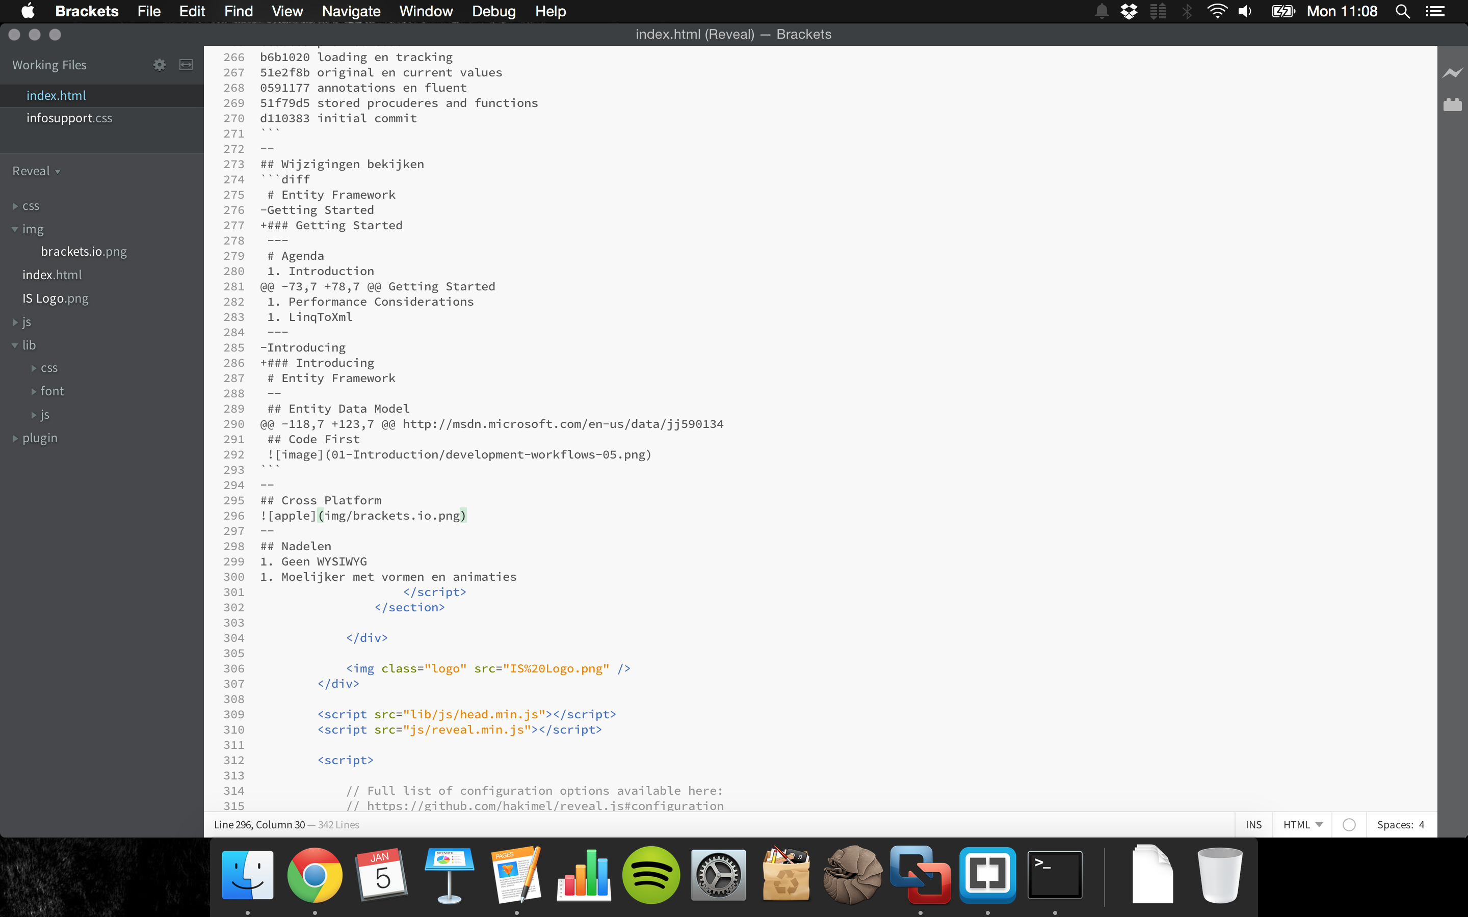The height and width of the screenshot is (917, 1468).
Task: Click menu bar clock Mon 11:08
Action: [x=1342, y=12]
